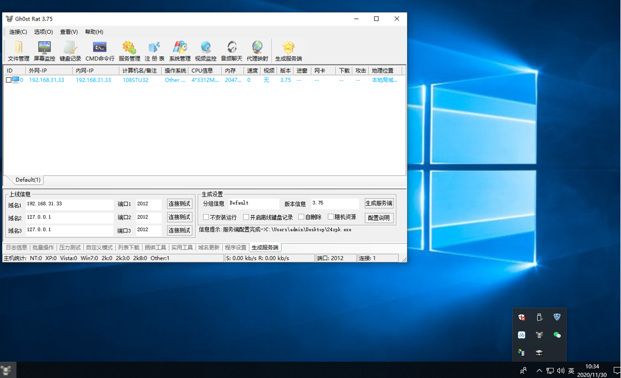Open the 查看(V) menu
Image resolution: width=621 pixels, height=378 pixels.
point(69,32)
